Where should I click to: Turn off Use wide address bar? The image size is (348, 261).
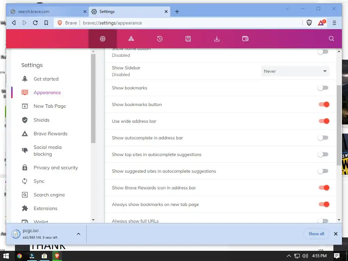324,121
